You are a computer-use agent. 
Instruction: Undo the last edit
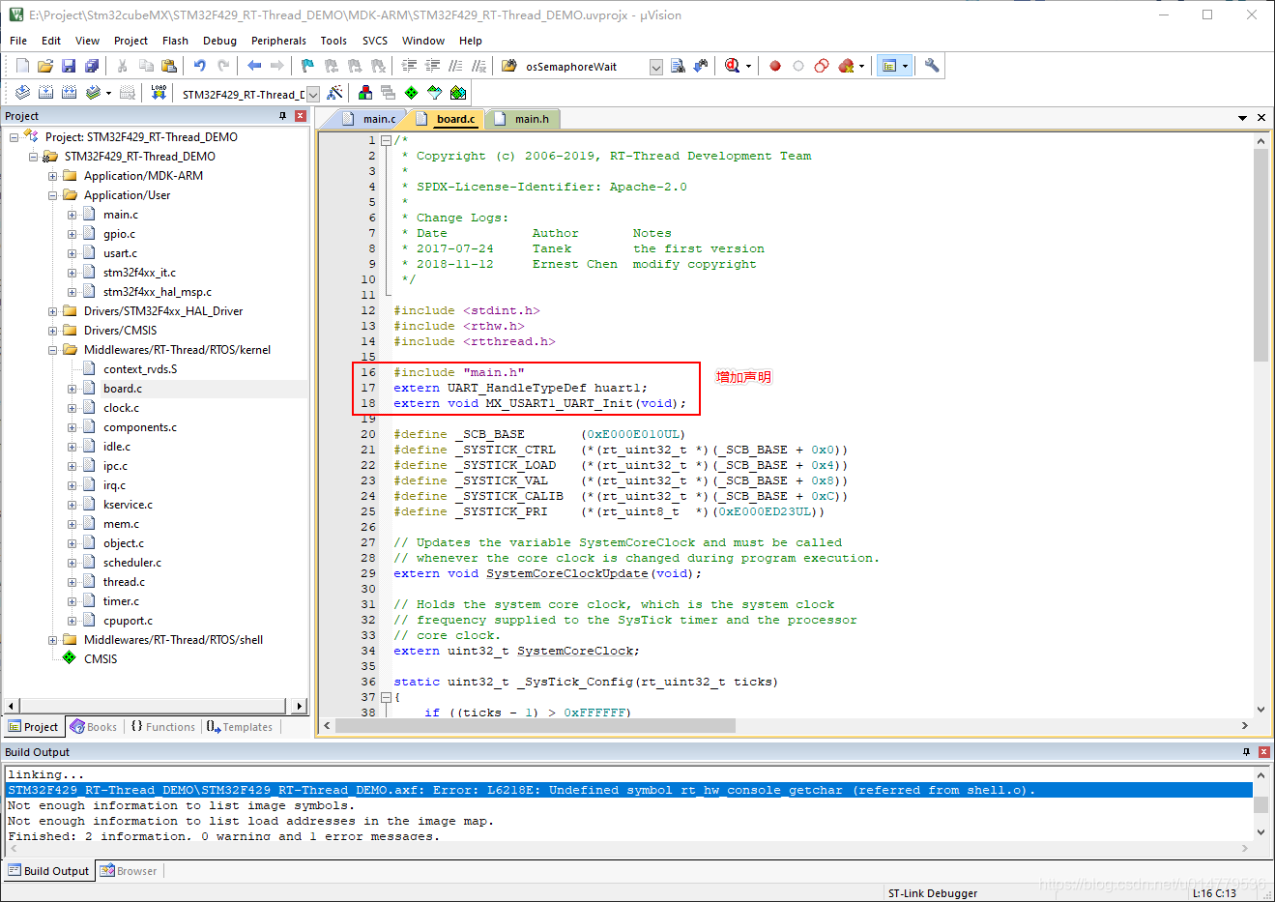coord(199,66)
